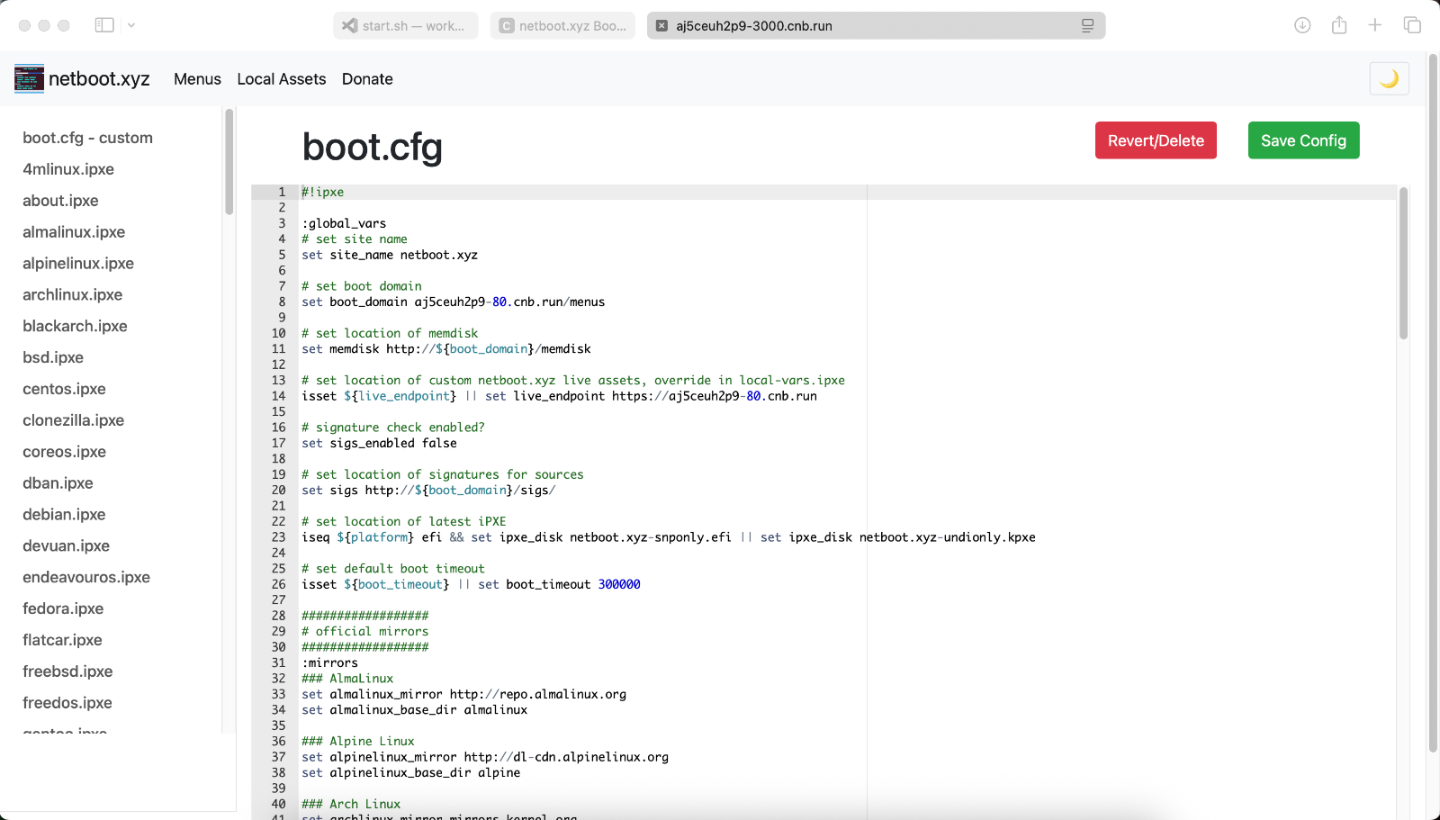Screen dimensions: 1440x820
Task: Close the aj5ceuh2p9-3000.cnb.run tab
Action: tap(661, 26)
